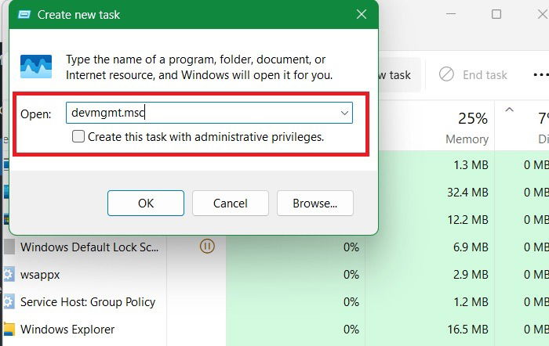Click the Windows Default Lock Screen app icon
The height and width of the screenshot is (346, 549).
[9, 247]
